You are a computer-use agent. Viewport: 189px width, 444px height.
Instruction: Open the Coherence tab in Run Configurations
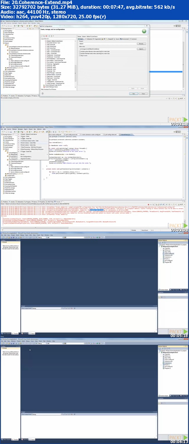coord(89,39)
